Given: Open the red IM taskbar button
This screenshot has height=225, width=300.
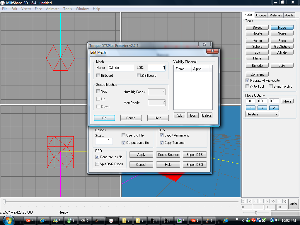Looking at the screenshot, I should pos(195,221).
